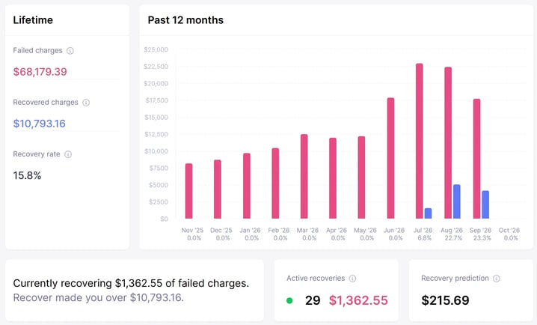Click the $12,500 y-axis label
The width and height of the screenshot is (537, 325).
[x=156, y=134]
